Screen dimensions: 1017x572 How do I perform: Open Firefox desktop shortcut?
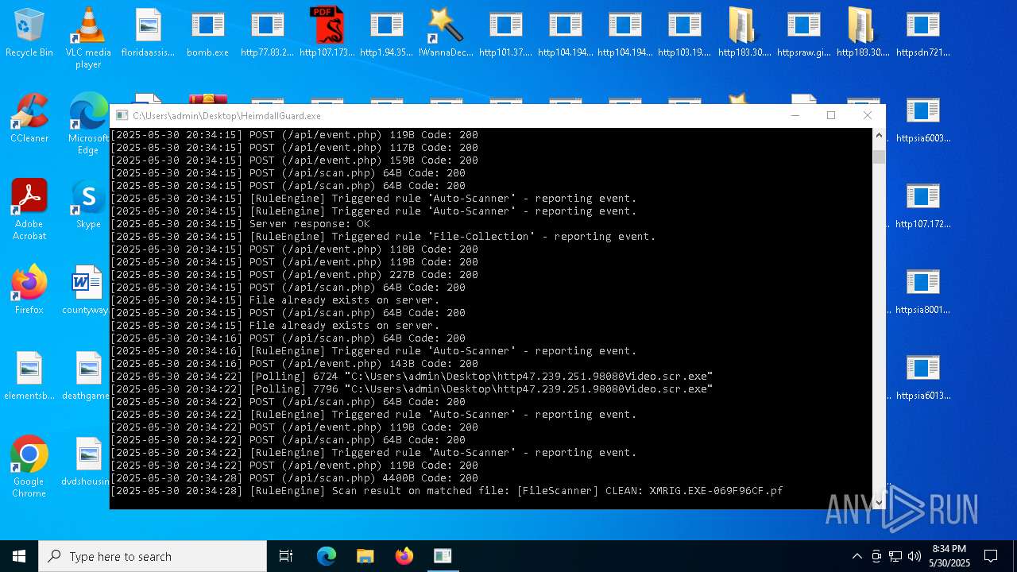29,290
